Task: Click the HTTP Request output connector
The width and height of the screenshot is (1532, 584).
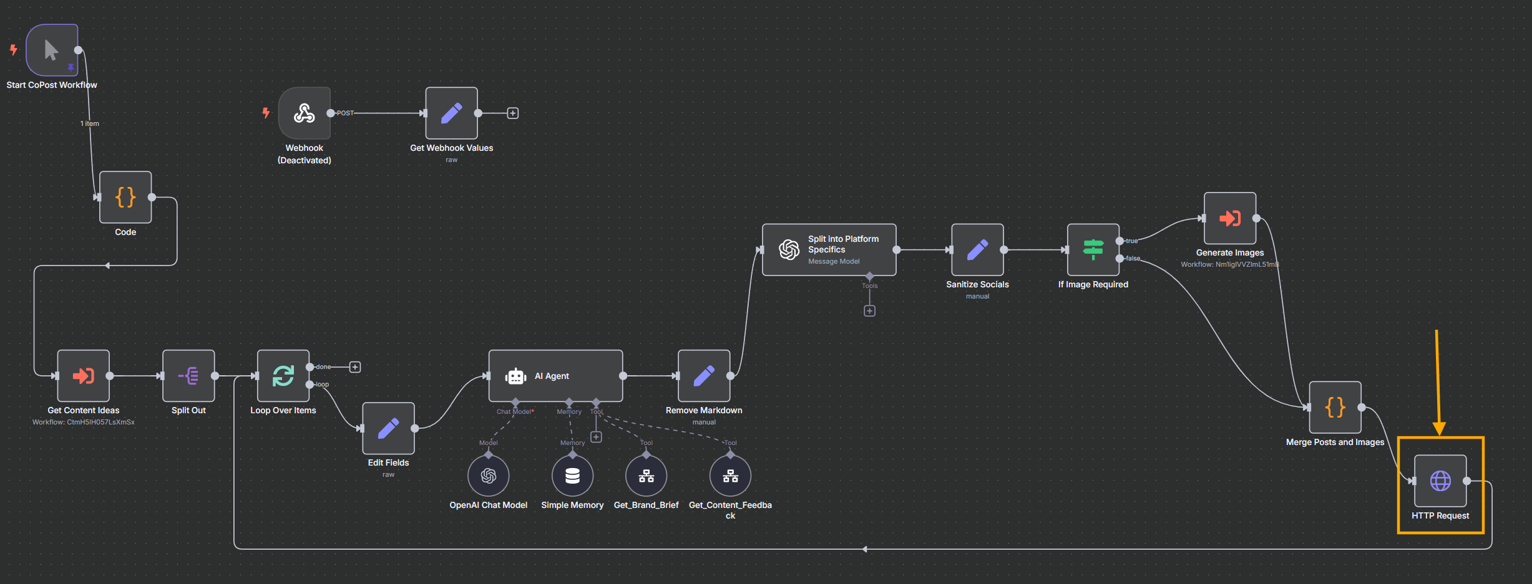Action: [1467, 481]
